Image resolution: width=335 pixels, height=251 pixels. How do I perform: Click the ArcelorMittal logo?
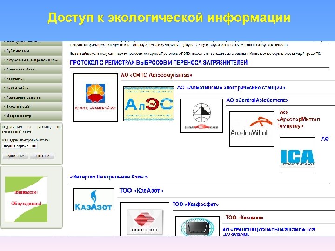tap(252, 129)
